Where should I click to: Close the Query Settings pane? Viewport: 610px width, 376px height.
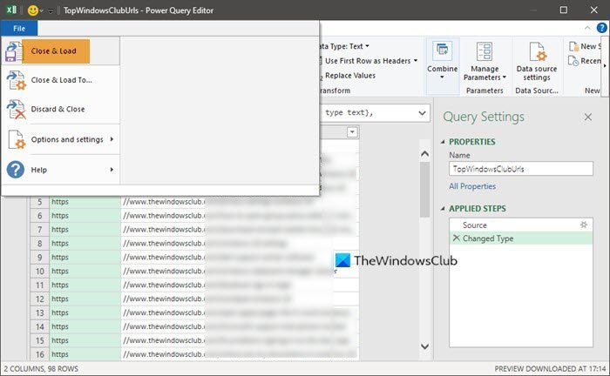588,117
